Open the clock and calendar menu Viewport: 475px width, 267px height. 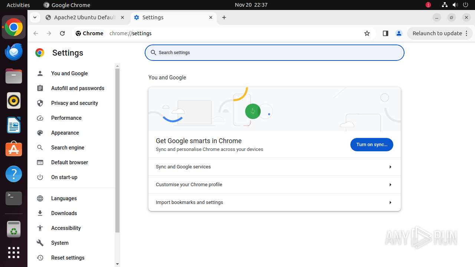[x=251, y=5]
